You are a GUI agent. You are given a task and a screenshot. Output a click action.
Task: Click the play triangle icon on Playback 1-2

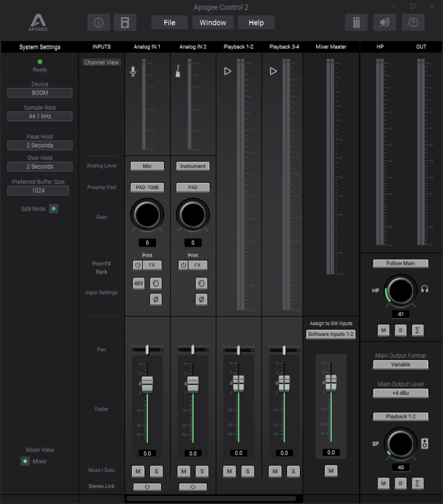click(228, 71)
